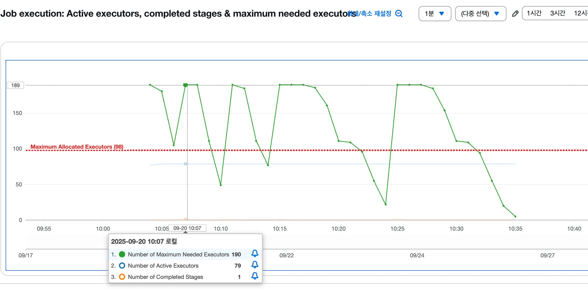Viewport: 588px width, 303px height.
Task: Click Number of Completed Stages label
Action: point(165,277)
